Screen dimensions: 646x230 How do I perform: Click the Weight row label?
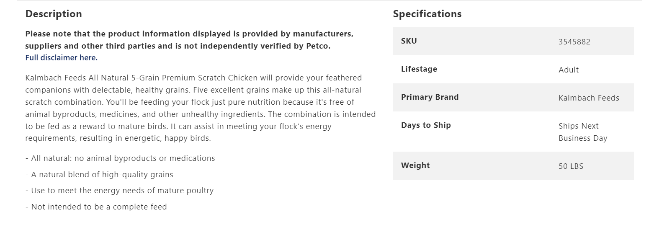click(415, 165)
